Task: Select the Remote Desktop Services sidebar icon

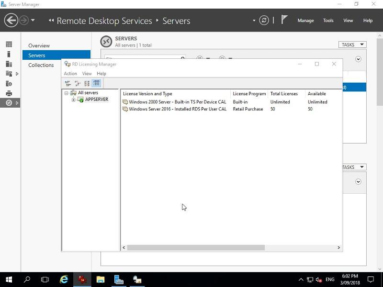Action: 9,103
